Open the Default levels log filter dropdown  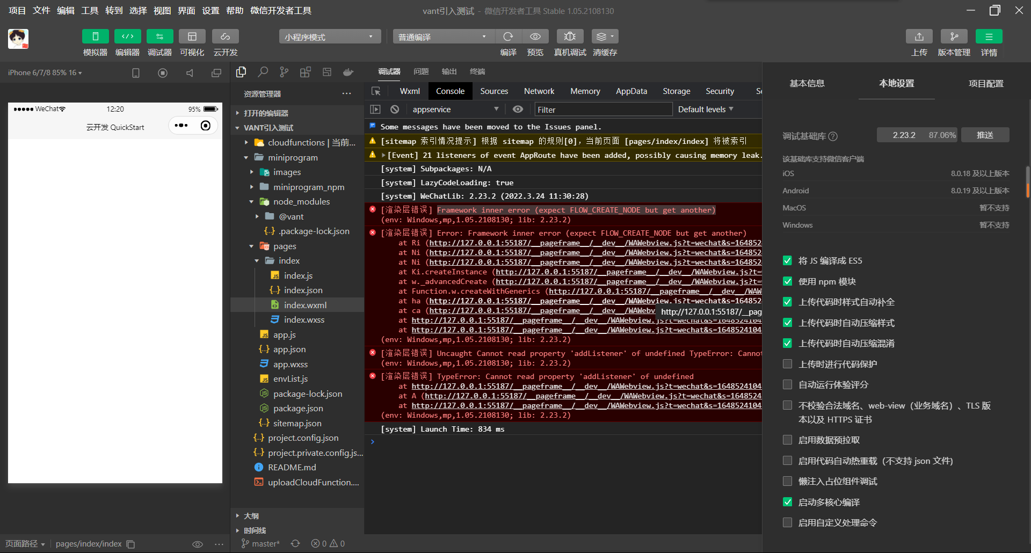coord(706,110)
